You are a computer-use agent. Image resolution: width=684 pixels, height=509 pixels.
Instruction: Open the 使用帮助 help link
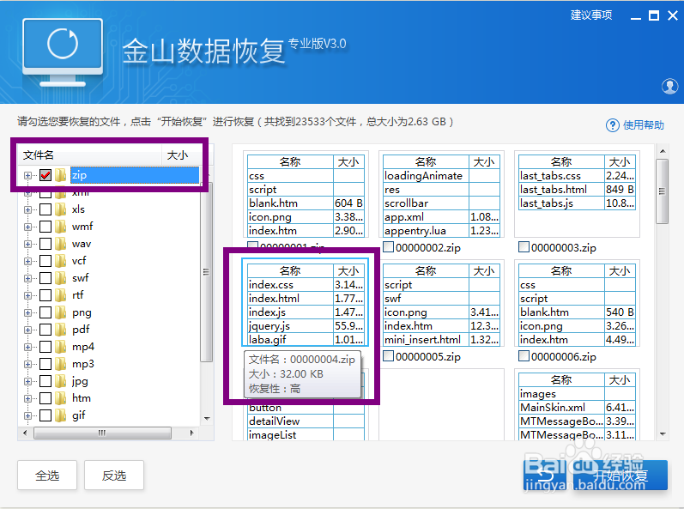[644, 125]
